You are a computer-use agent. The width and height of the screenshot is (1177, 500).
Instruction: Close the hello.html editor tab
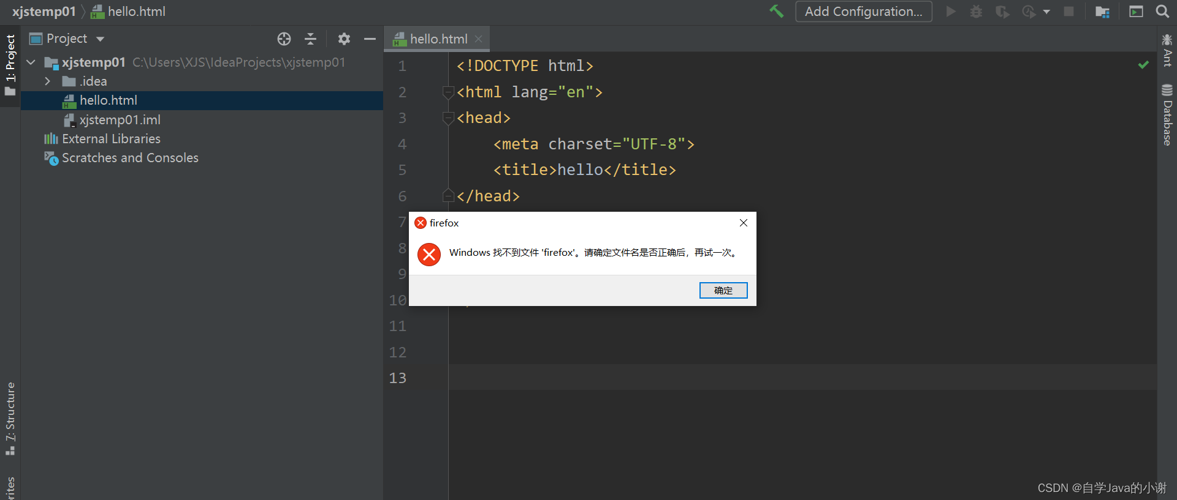[x=478, y=39]
